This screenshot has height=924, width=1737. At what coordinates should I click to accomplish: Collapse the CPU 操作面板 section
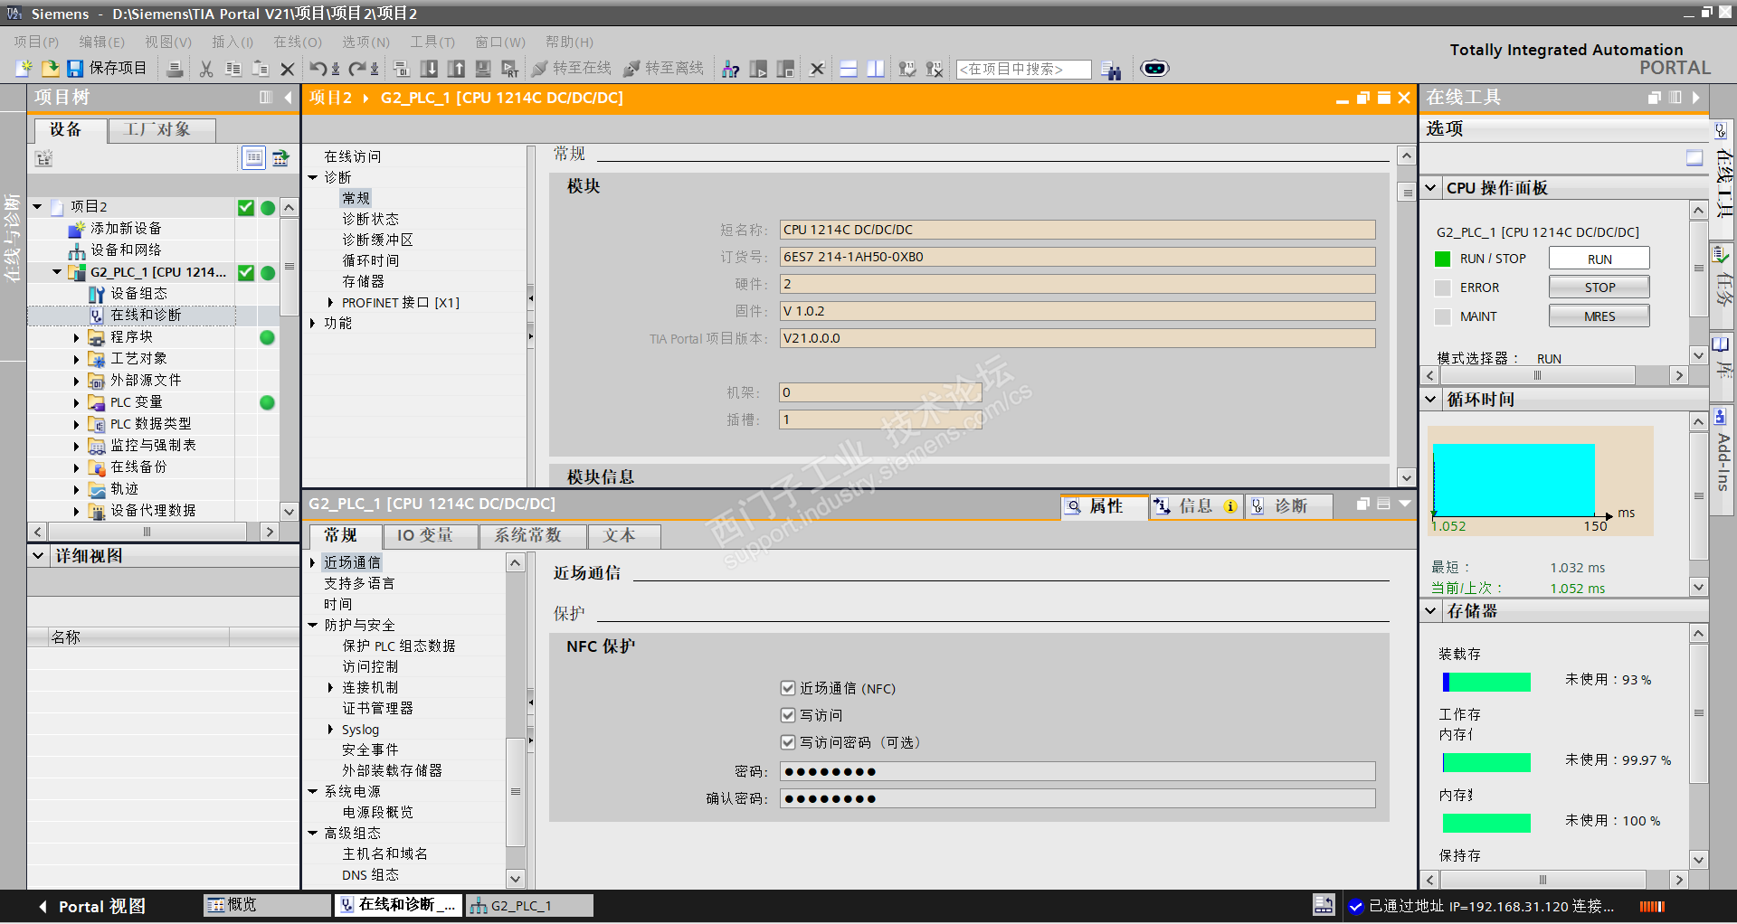coord(1431,188)
